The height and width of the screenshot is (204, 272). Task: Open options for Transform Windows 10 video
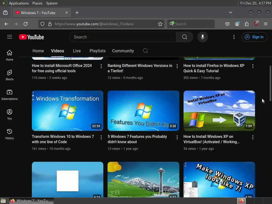click(x=101, y=137)
